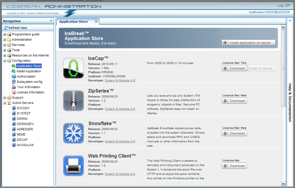Expand the Tools tree node

(x=4, y=50)
